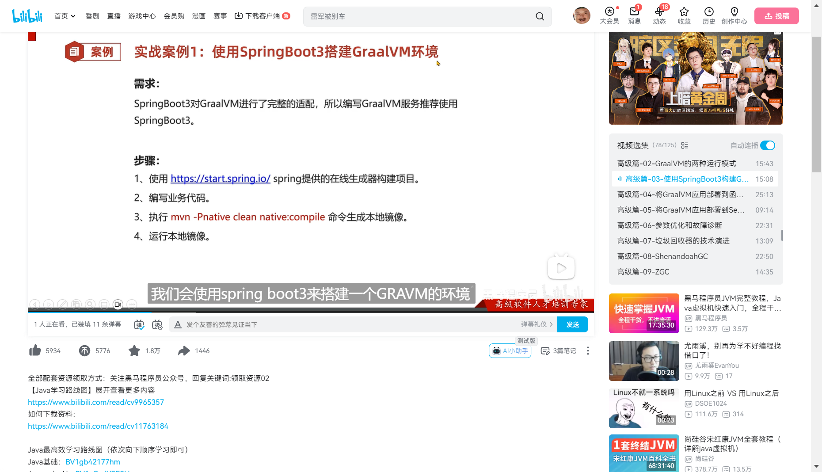
Task: Disable danmaku with the checked 弹 toggle
Action: [138, 324]
